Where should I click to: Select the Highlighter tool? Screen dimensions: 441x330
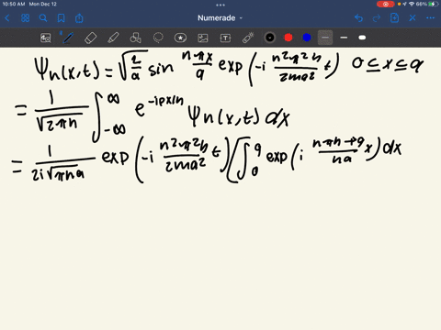click(x=113, y=38)
